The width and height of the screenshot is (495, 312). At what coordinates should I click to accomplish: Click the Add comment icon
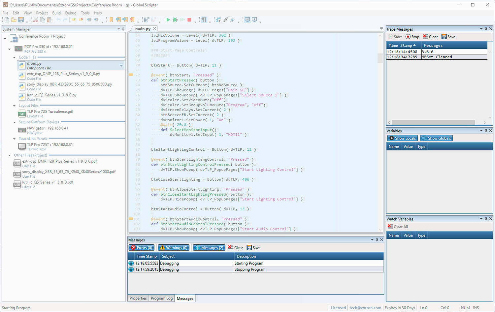(74, 20)
